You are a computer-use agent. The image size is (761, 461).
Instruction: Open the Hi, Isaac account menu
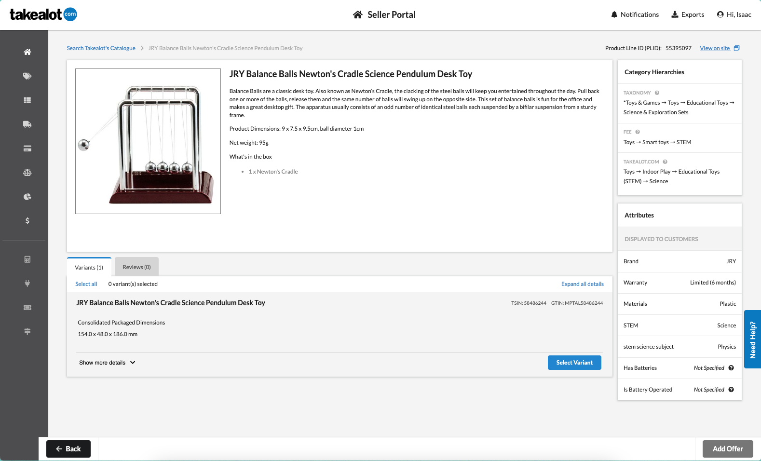coord(734,14)
